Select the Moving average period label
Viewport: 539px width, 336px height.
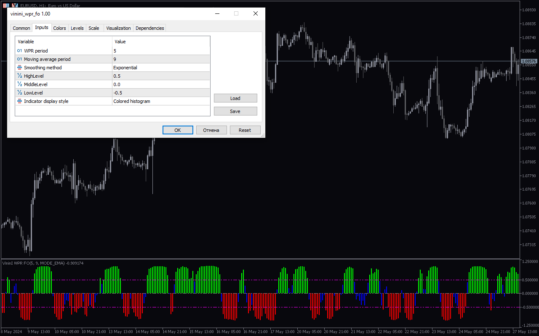pos(47,59)
